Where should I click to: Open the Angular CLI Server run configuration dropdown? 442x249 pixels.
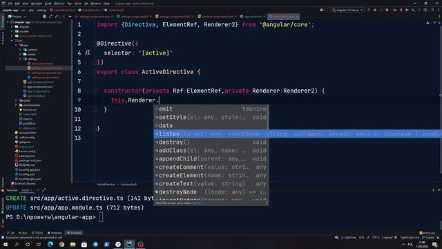click(x=347, y=10)
